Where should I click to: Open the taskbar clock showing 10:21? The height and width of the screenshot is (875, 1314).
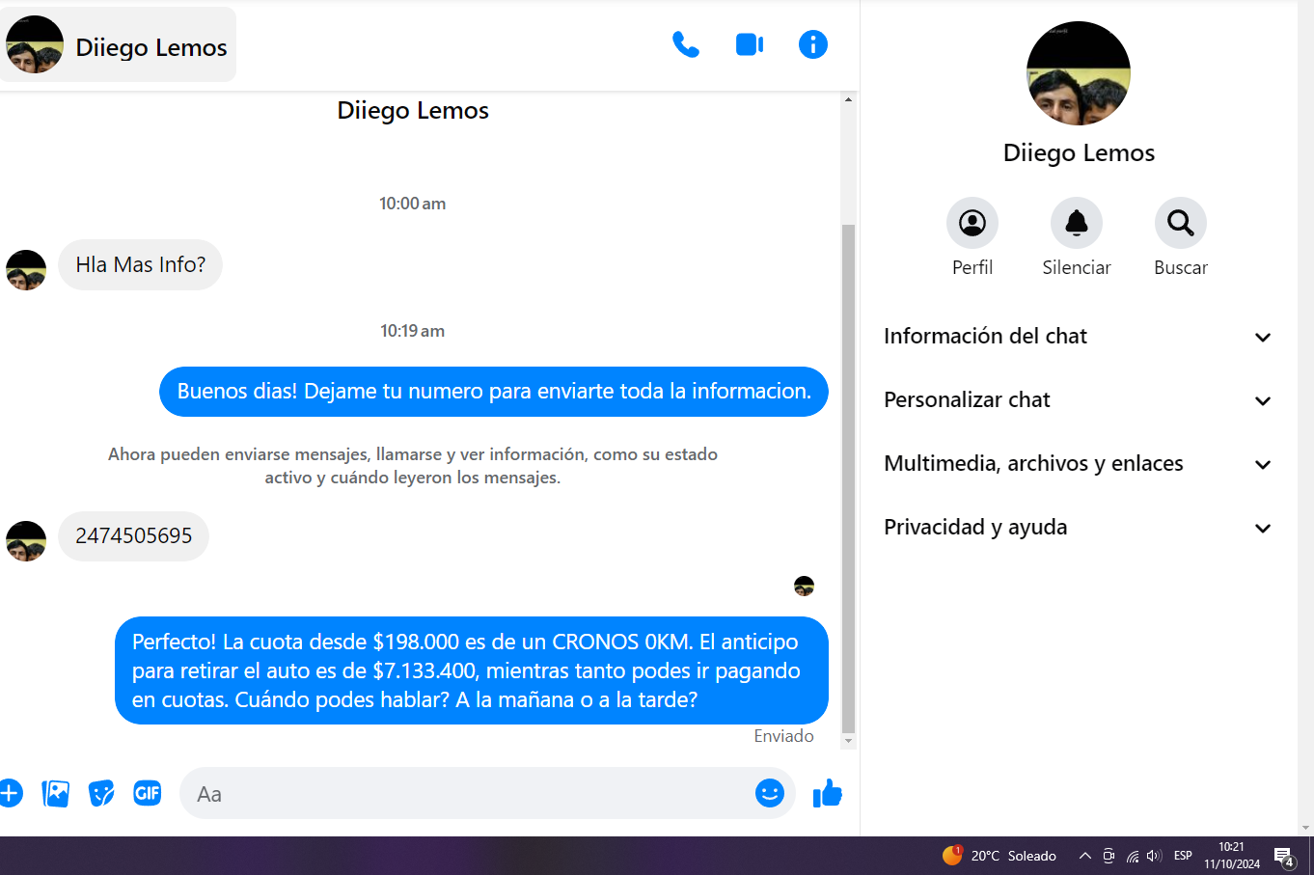[x=1232, y=856]
